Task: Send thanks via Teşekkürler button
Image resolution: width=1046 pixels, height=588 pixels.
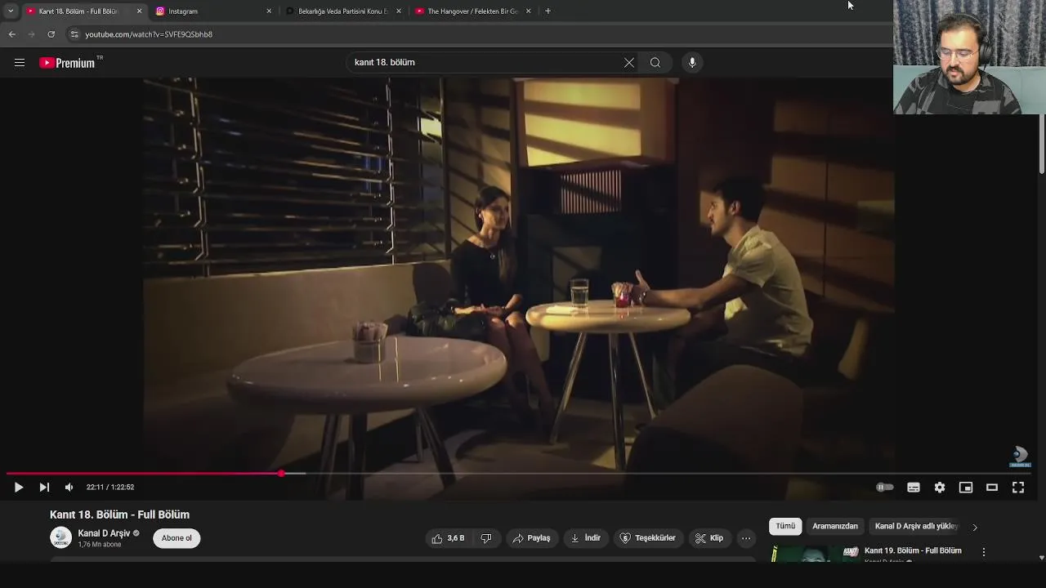Action: click(x=648, y=538)
